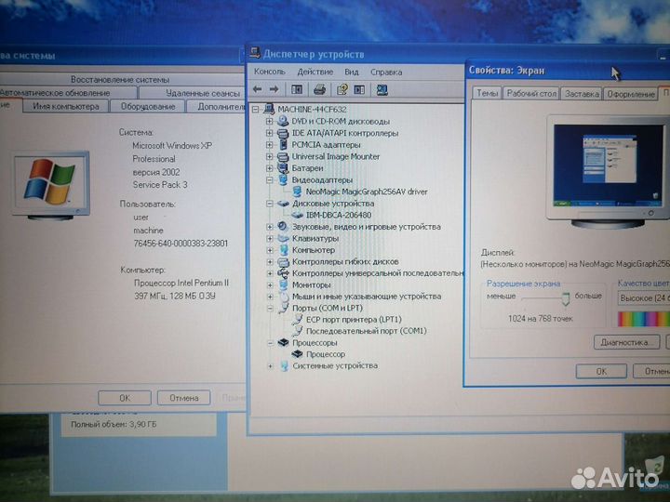
Task: Click the Print icon in Device Manager toolbar
Action: point(319,89)
